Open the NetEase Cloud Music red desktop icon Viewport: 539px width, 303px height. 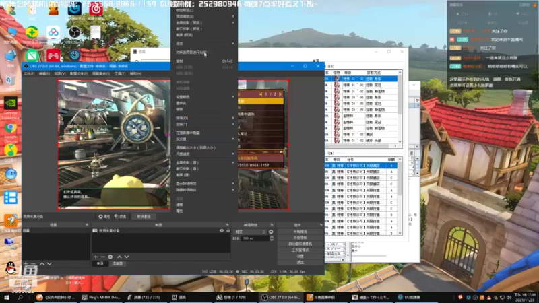96,9
